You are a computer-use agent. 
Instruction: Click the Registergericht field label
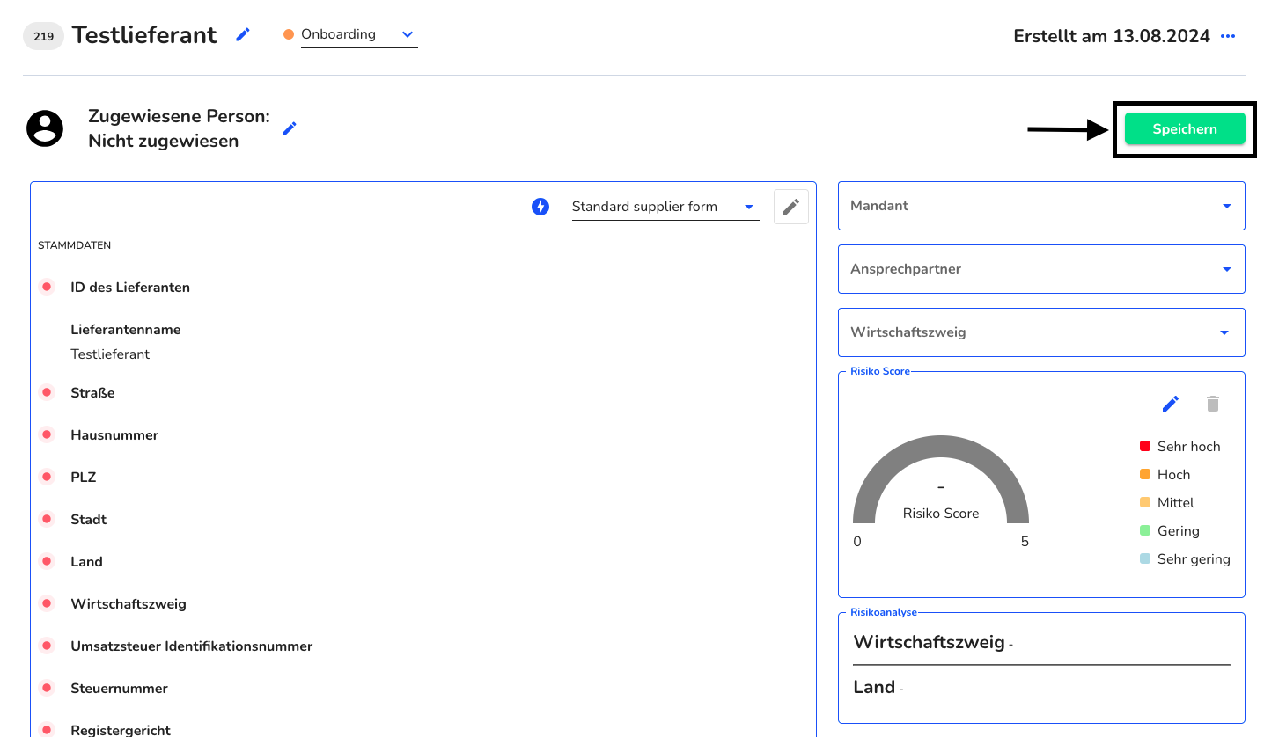click(x=121, y=730)
